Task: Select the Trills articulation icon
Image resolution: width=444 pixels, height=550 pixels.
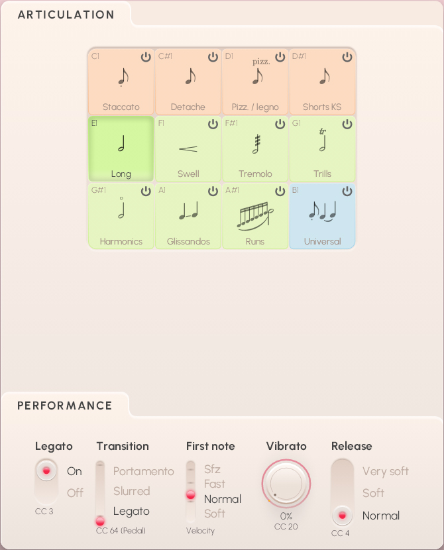Action: [x=323, y=141]
